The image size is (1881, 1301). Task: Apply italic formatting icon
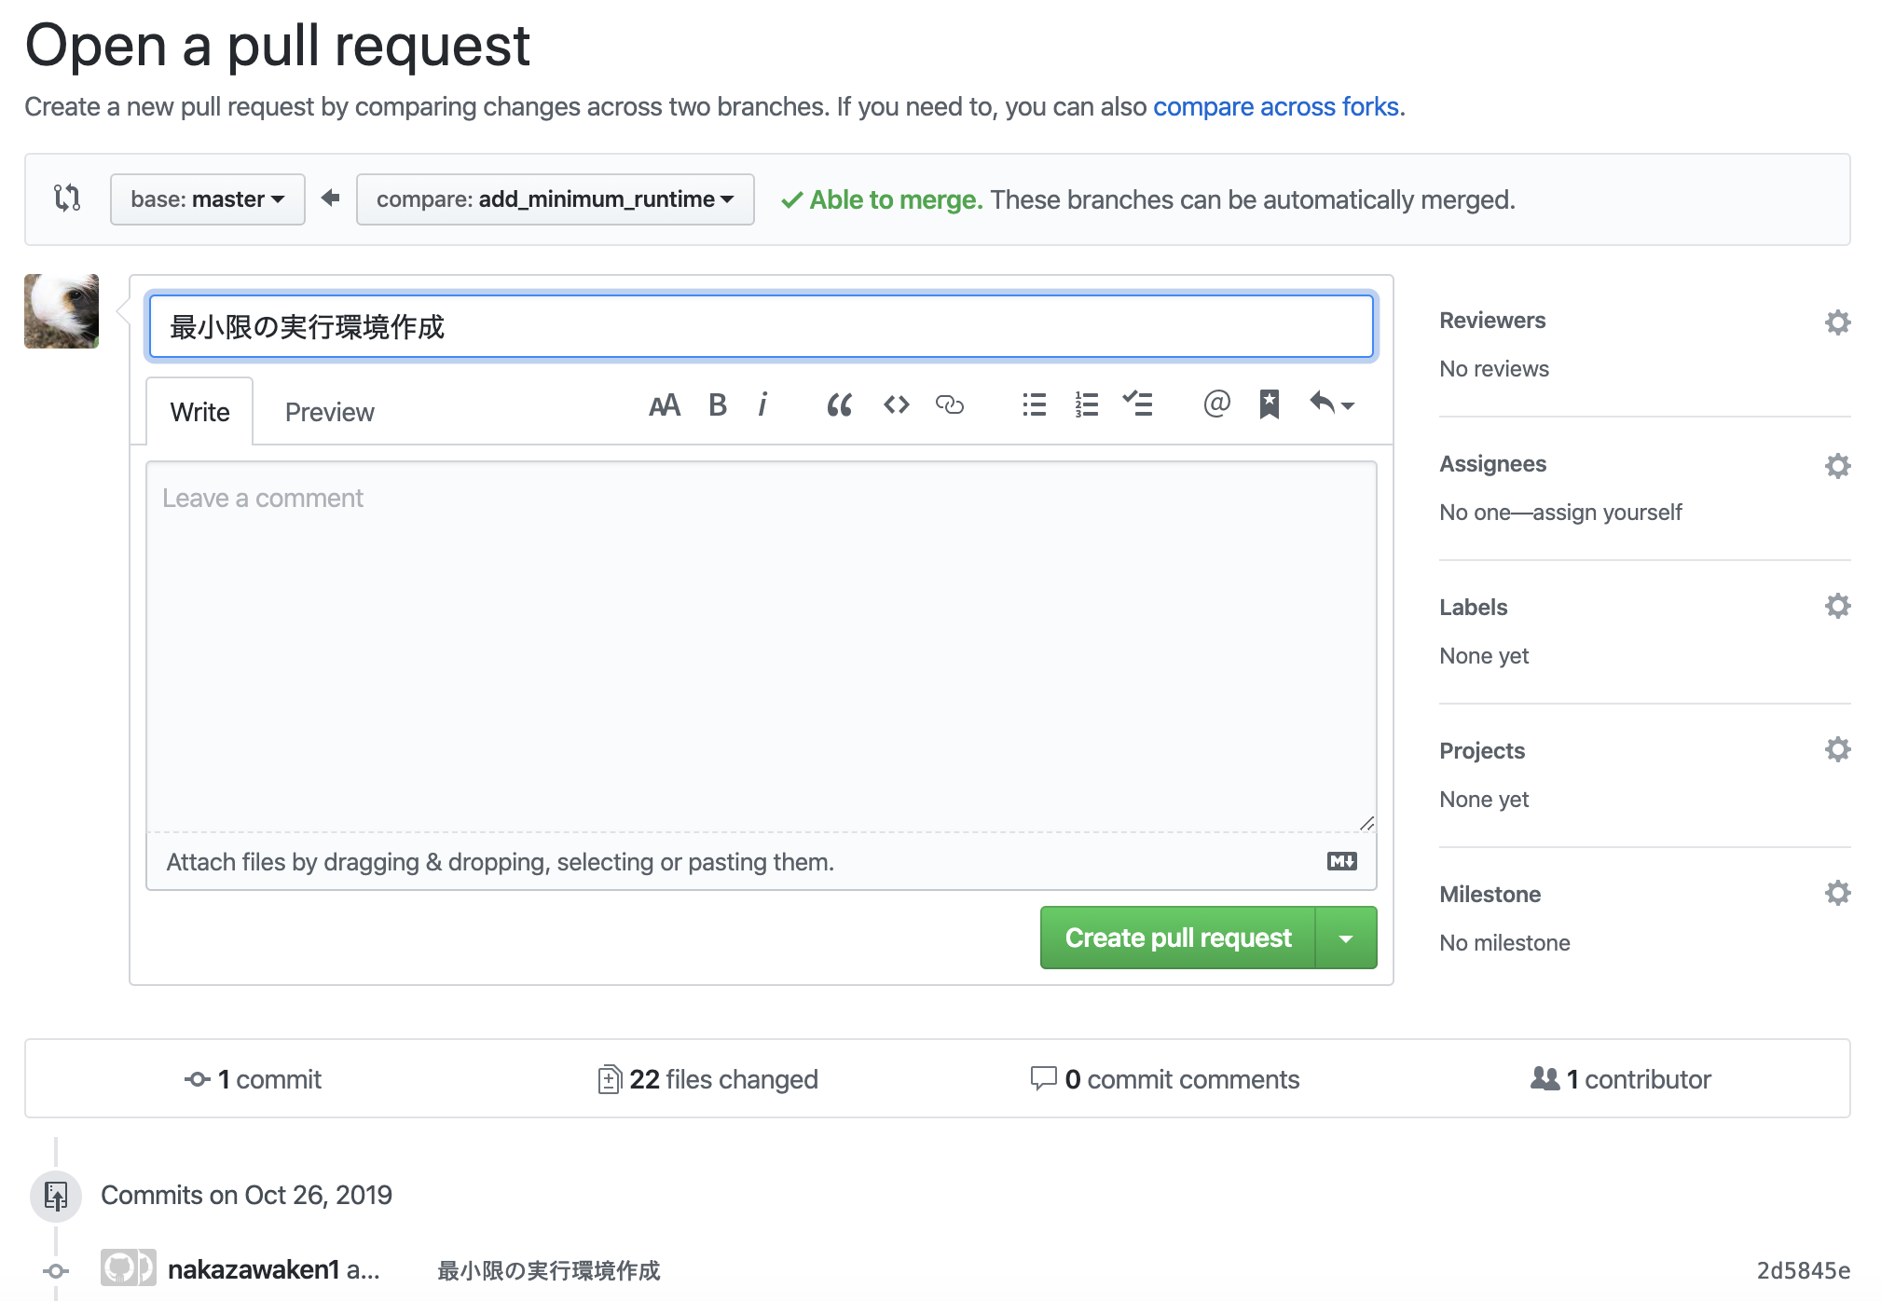[763, 404]
